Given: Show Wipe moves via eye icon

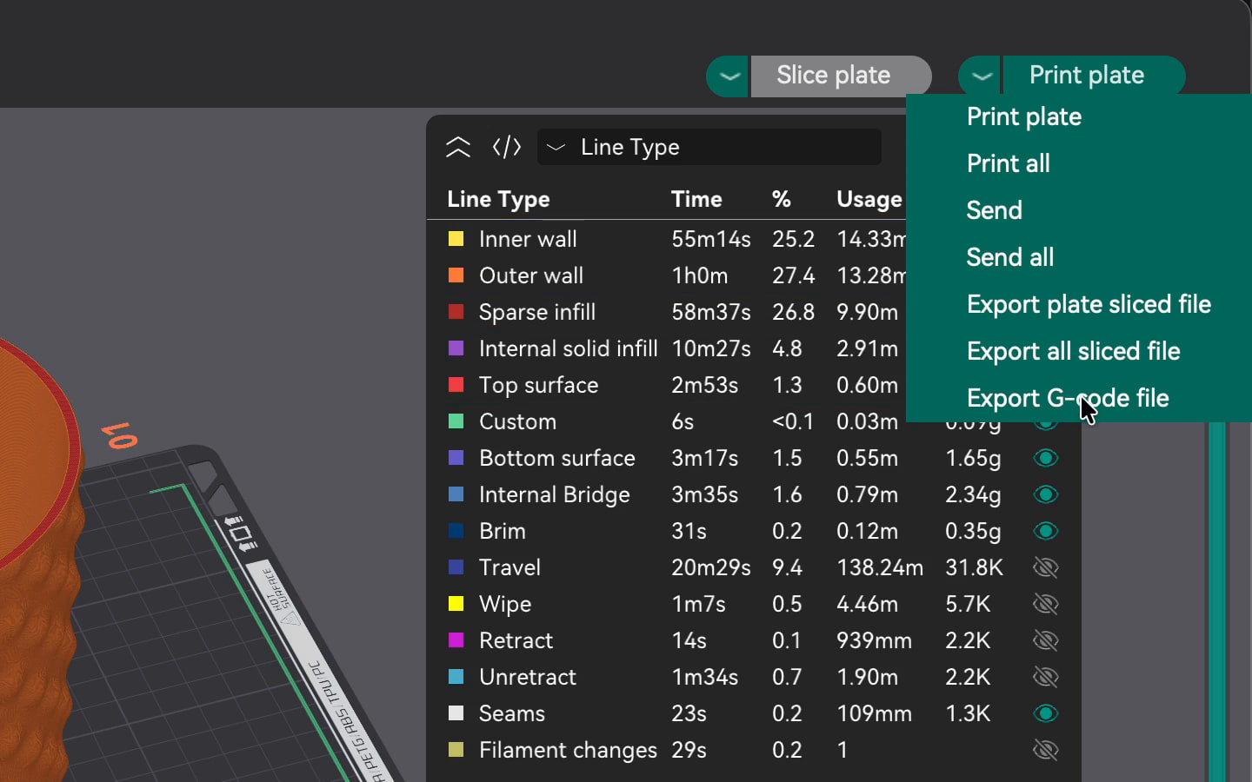Looking at the screenshot, I should tap(1046, 604).
